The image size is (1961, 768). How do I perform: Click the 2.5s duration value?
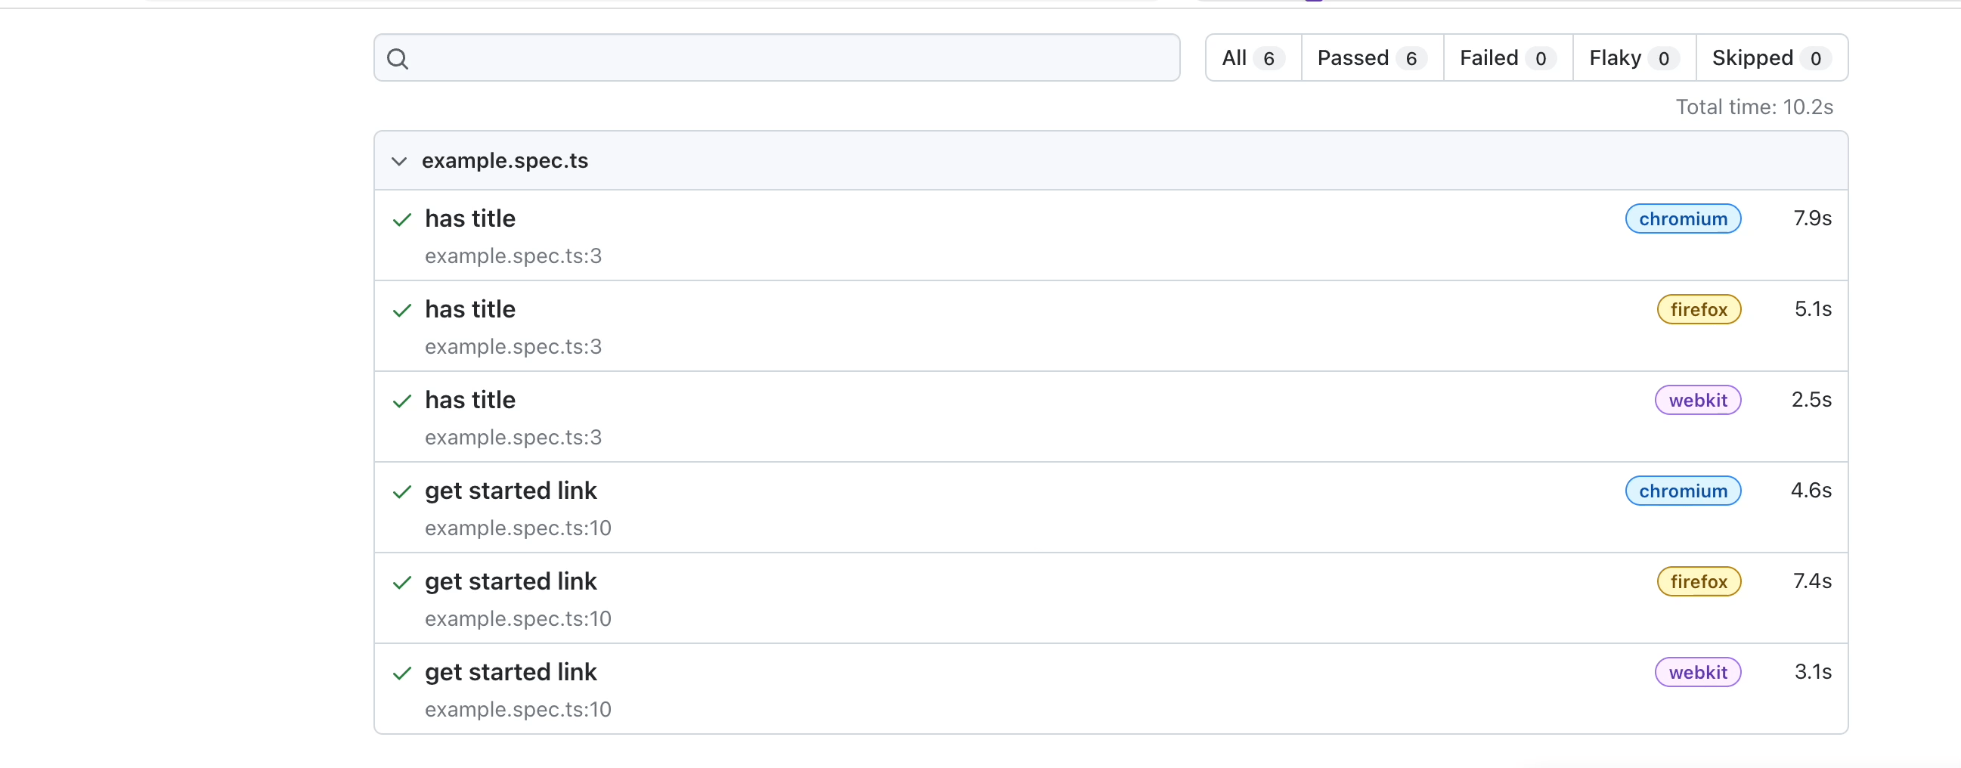[1811, 400]
